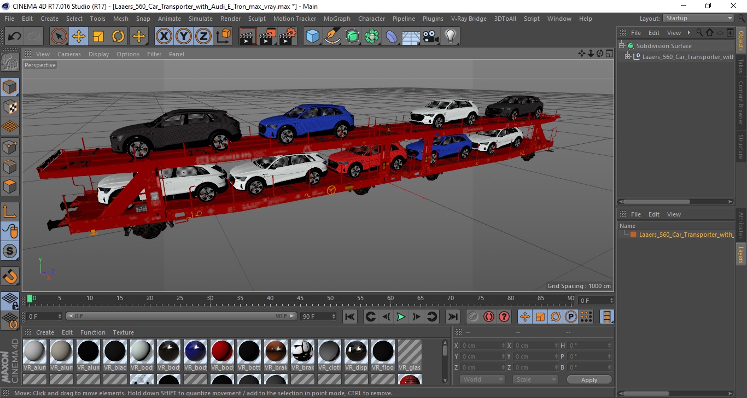This screenshot has width=747, height=398.
Task: Select Laaers_560_Car_Transporter layer in Layers panel
Action: tap(685, 235)
